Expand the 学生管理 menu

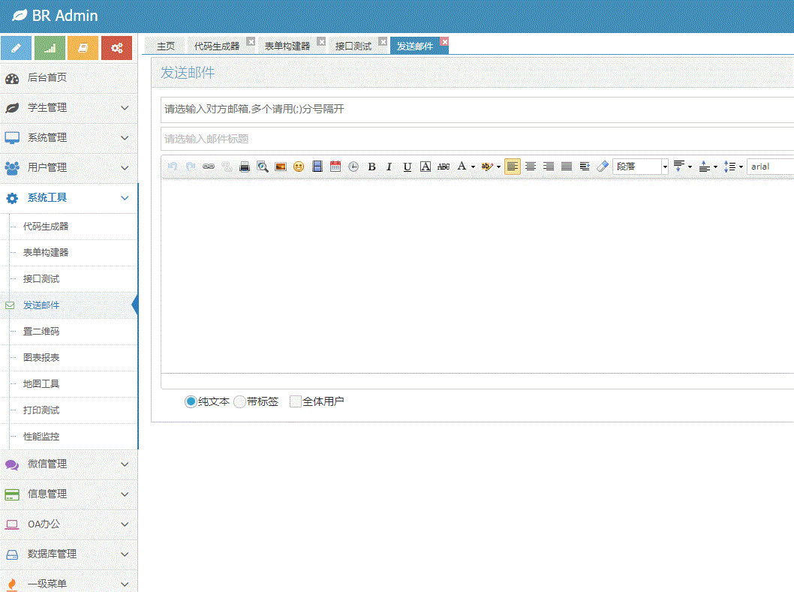[x=69, y=108]
